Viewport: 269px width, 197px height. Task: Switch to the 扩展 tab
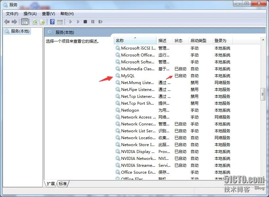[x=51, y=184]
